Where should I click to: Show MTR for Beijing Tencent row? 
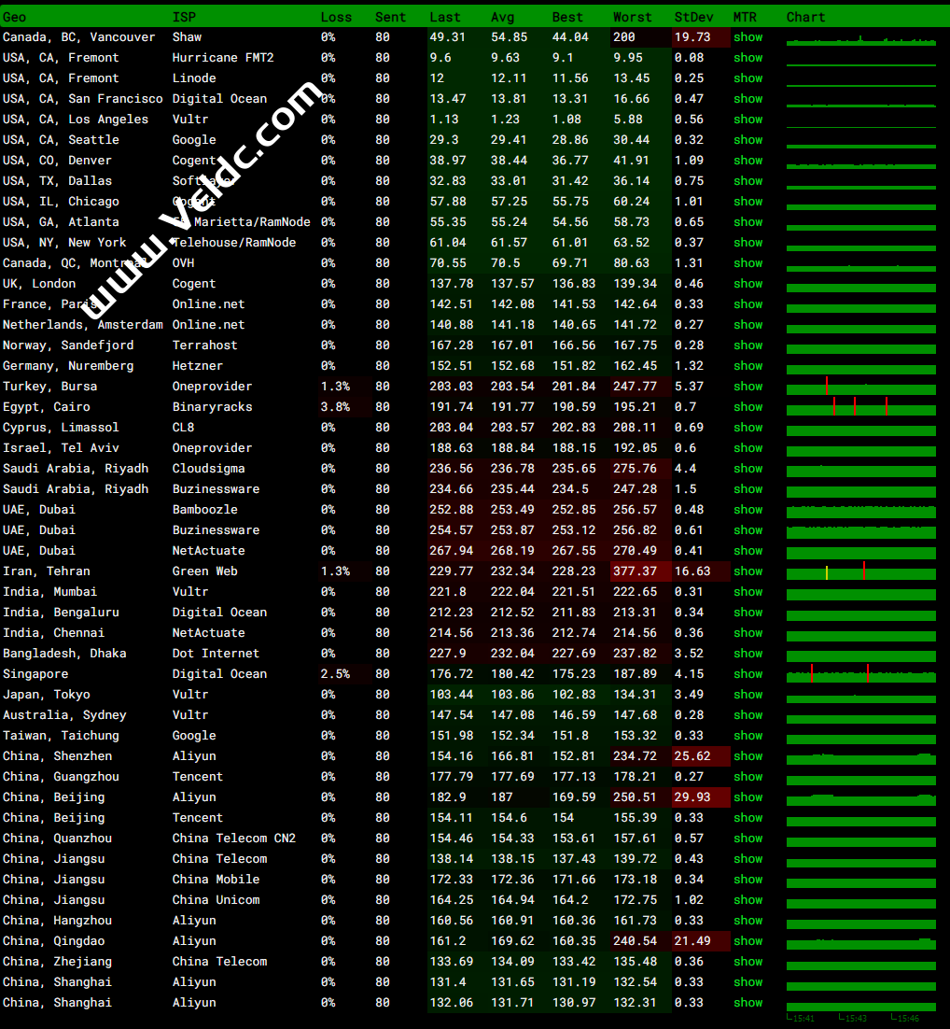tap(747, 818)
